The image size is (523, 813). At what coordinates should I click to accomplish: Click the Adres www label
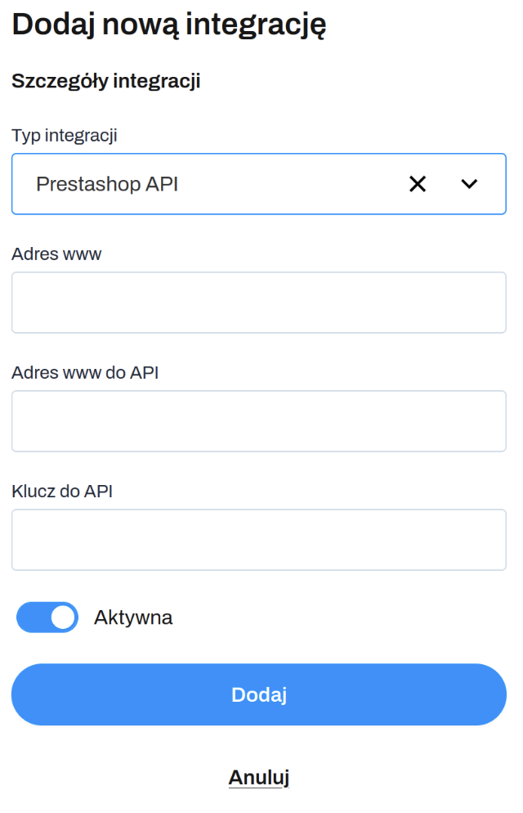[56, 254]
